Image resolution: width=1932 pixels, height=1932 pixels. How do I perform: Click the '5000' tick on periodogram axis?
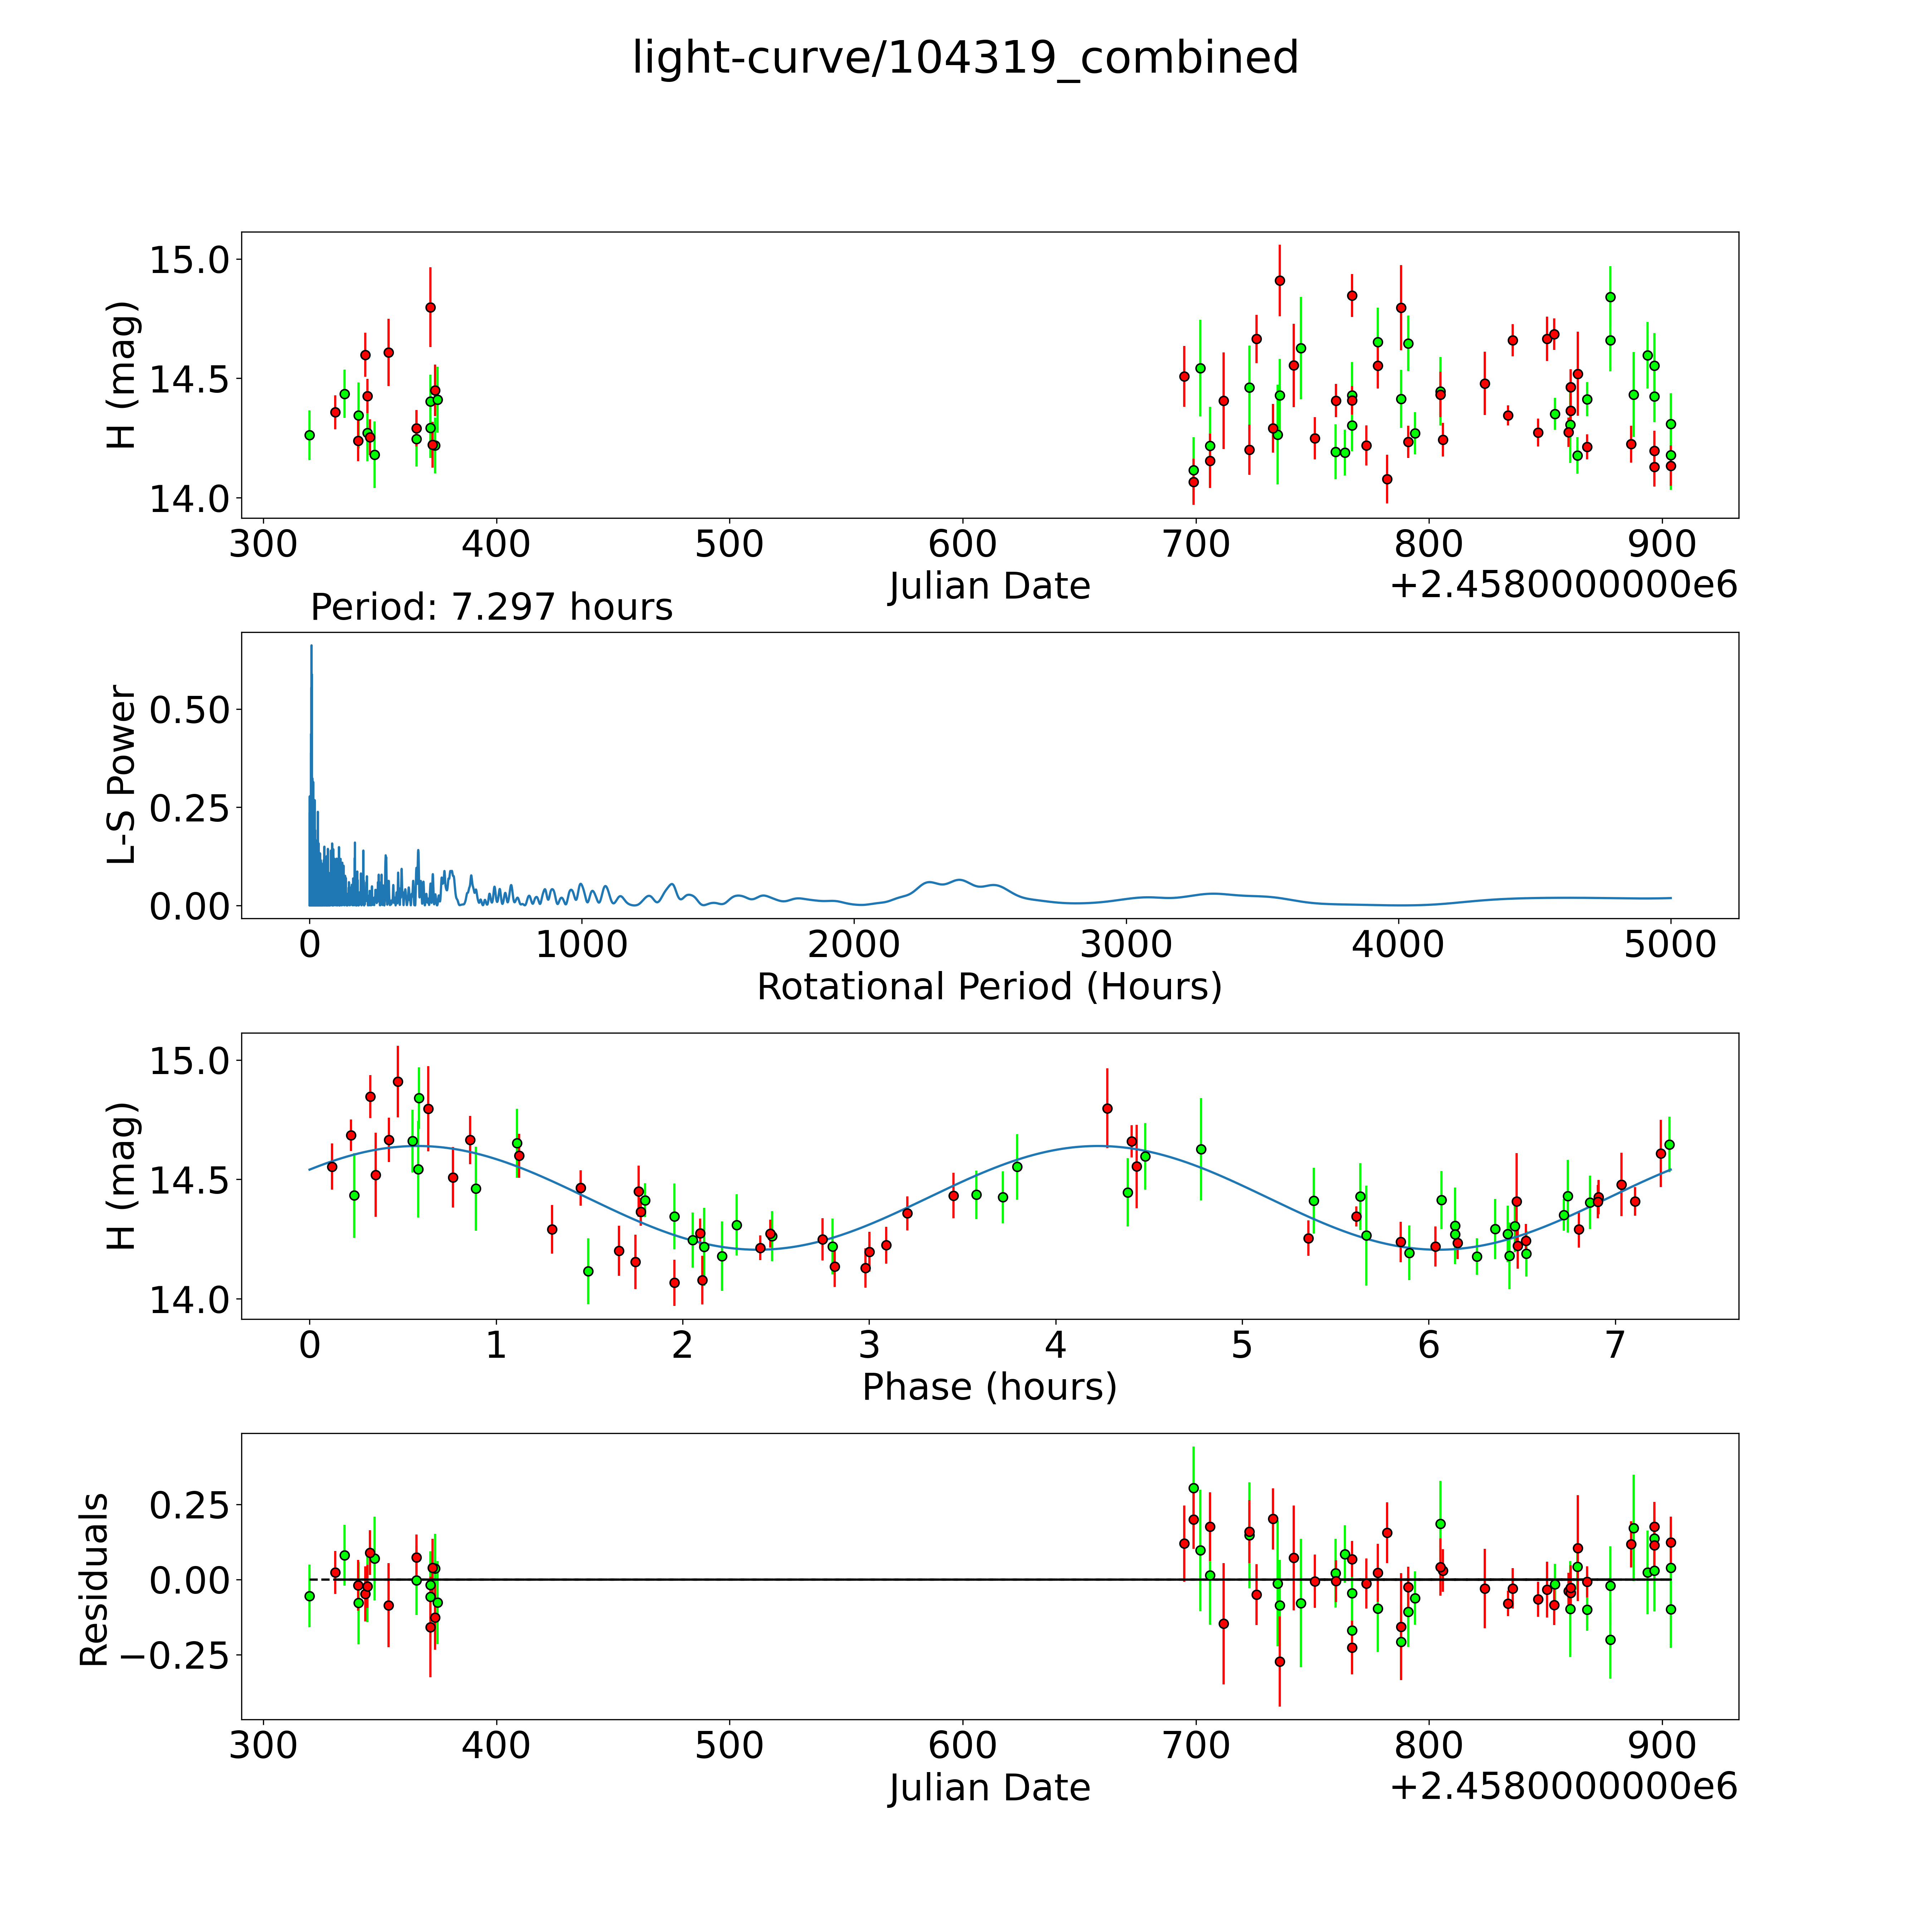(1670, 945)
